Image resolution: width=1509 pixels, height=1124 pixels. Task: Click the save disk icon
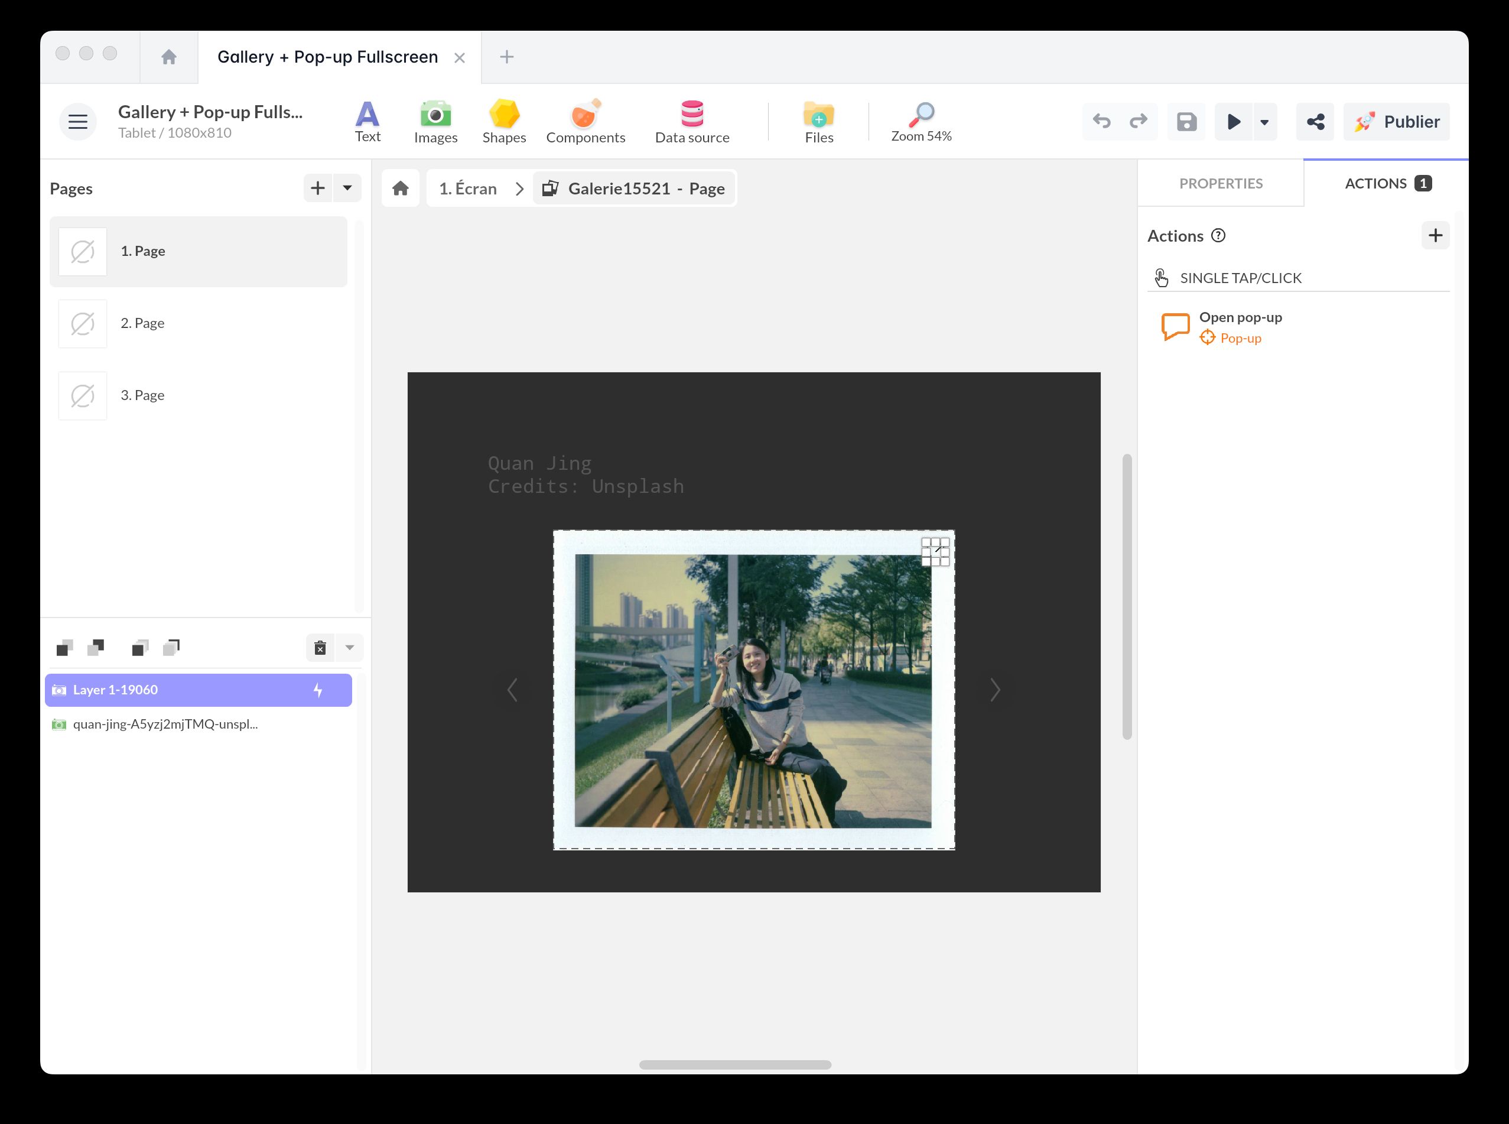[1186, 122]
